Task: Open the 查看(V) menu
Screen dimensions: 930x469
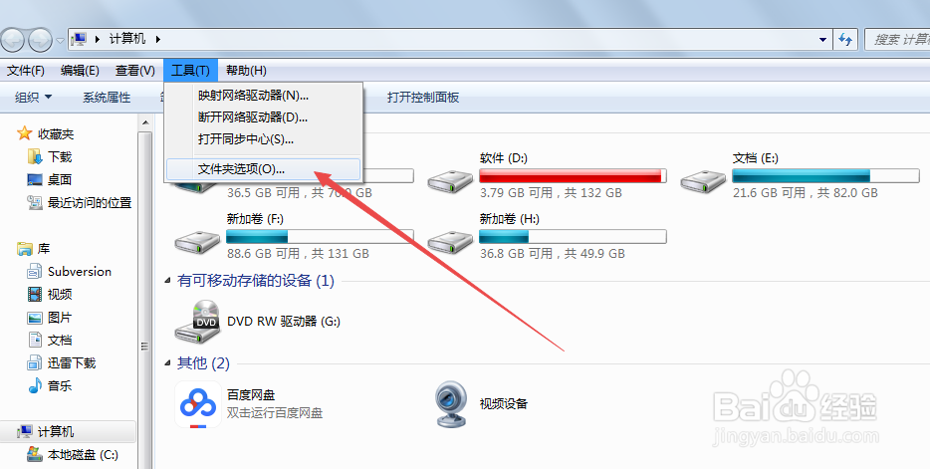Action: coord(135,71)
